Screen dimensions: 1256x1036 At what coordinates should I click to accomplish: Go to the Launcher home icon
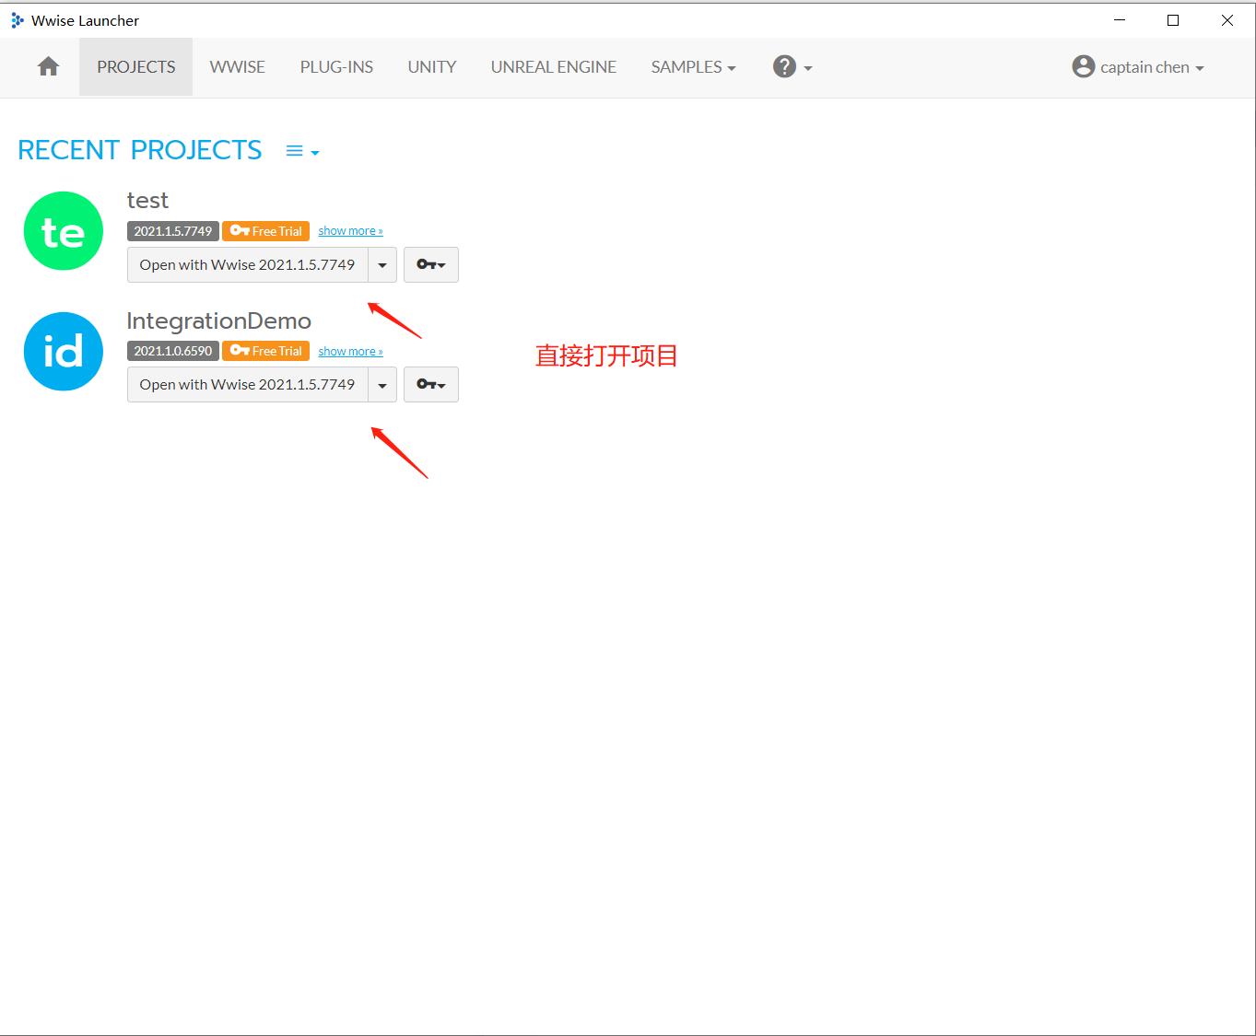pyautogui.click(x=49, y=66)
